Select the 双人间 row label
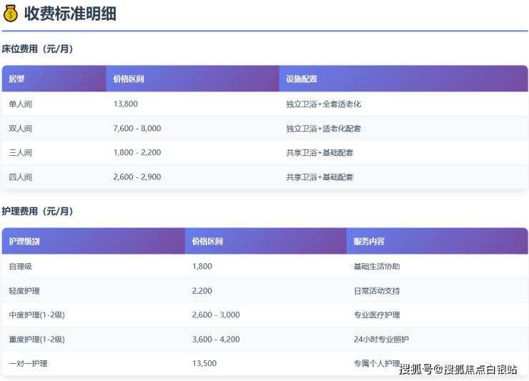 click(20, 129)
